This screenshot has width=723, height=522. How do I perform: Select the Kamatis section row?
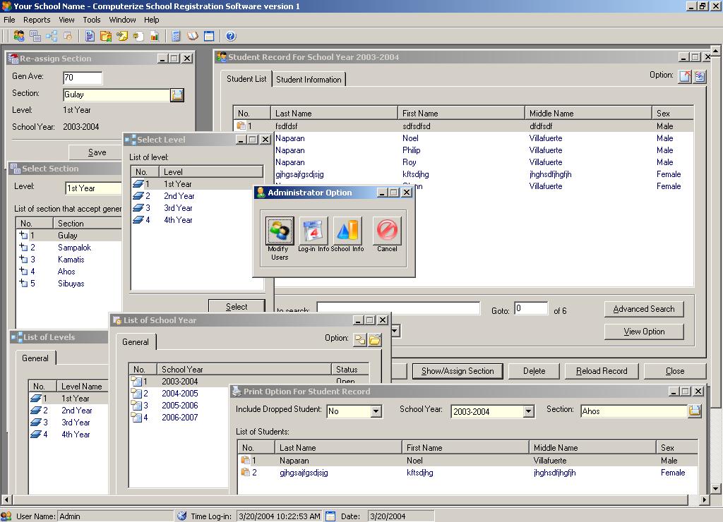click(70, 260)
